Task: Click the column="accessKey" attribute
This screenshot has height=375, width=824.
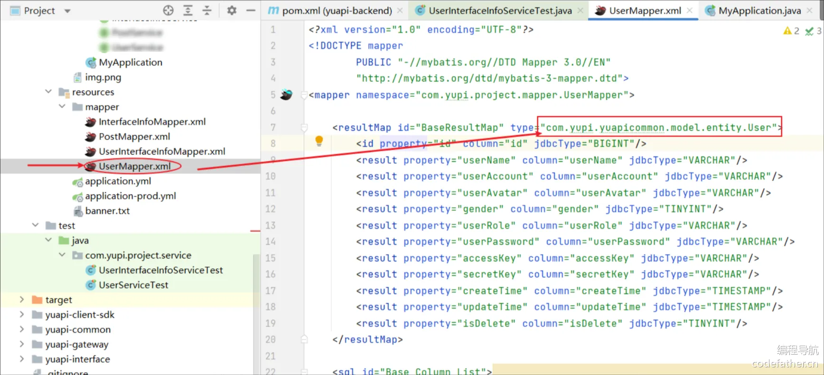Action: click(581, 258)
